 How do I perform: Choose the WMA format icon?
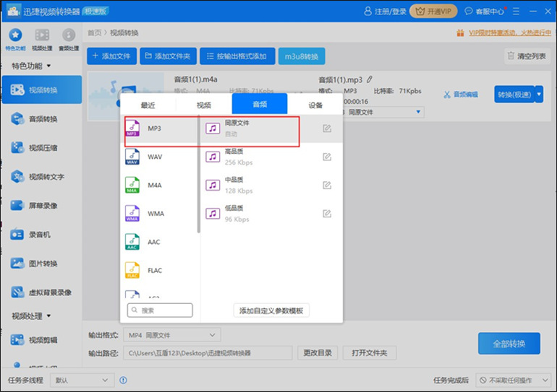coord(132,214)
